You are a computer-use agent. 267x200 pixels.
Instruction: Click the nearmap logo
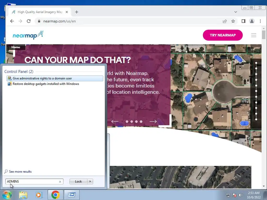point(28,35)
